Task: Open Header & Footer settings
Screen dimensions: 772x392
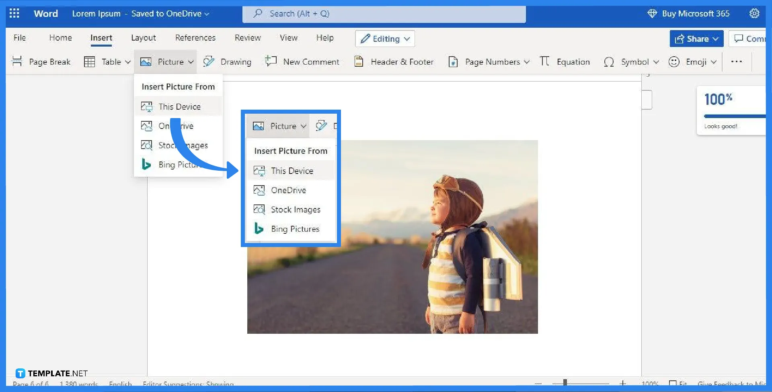Action: click(394, 61)
